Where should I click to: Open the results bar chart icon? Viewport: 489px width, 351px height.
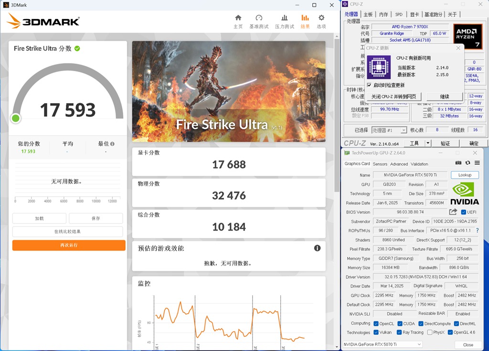[x=305, y=18]
